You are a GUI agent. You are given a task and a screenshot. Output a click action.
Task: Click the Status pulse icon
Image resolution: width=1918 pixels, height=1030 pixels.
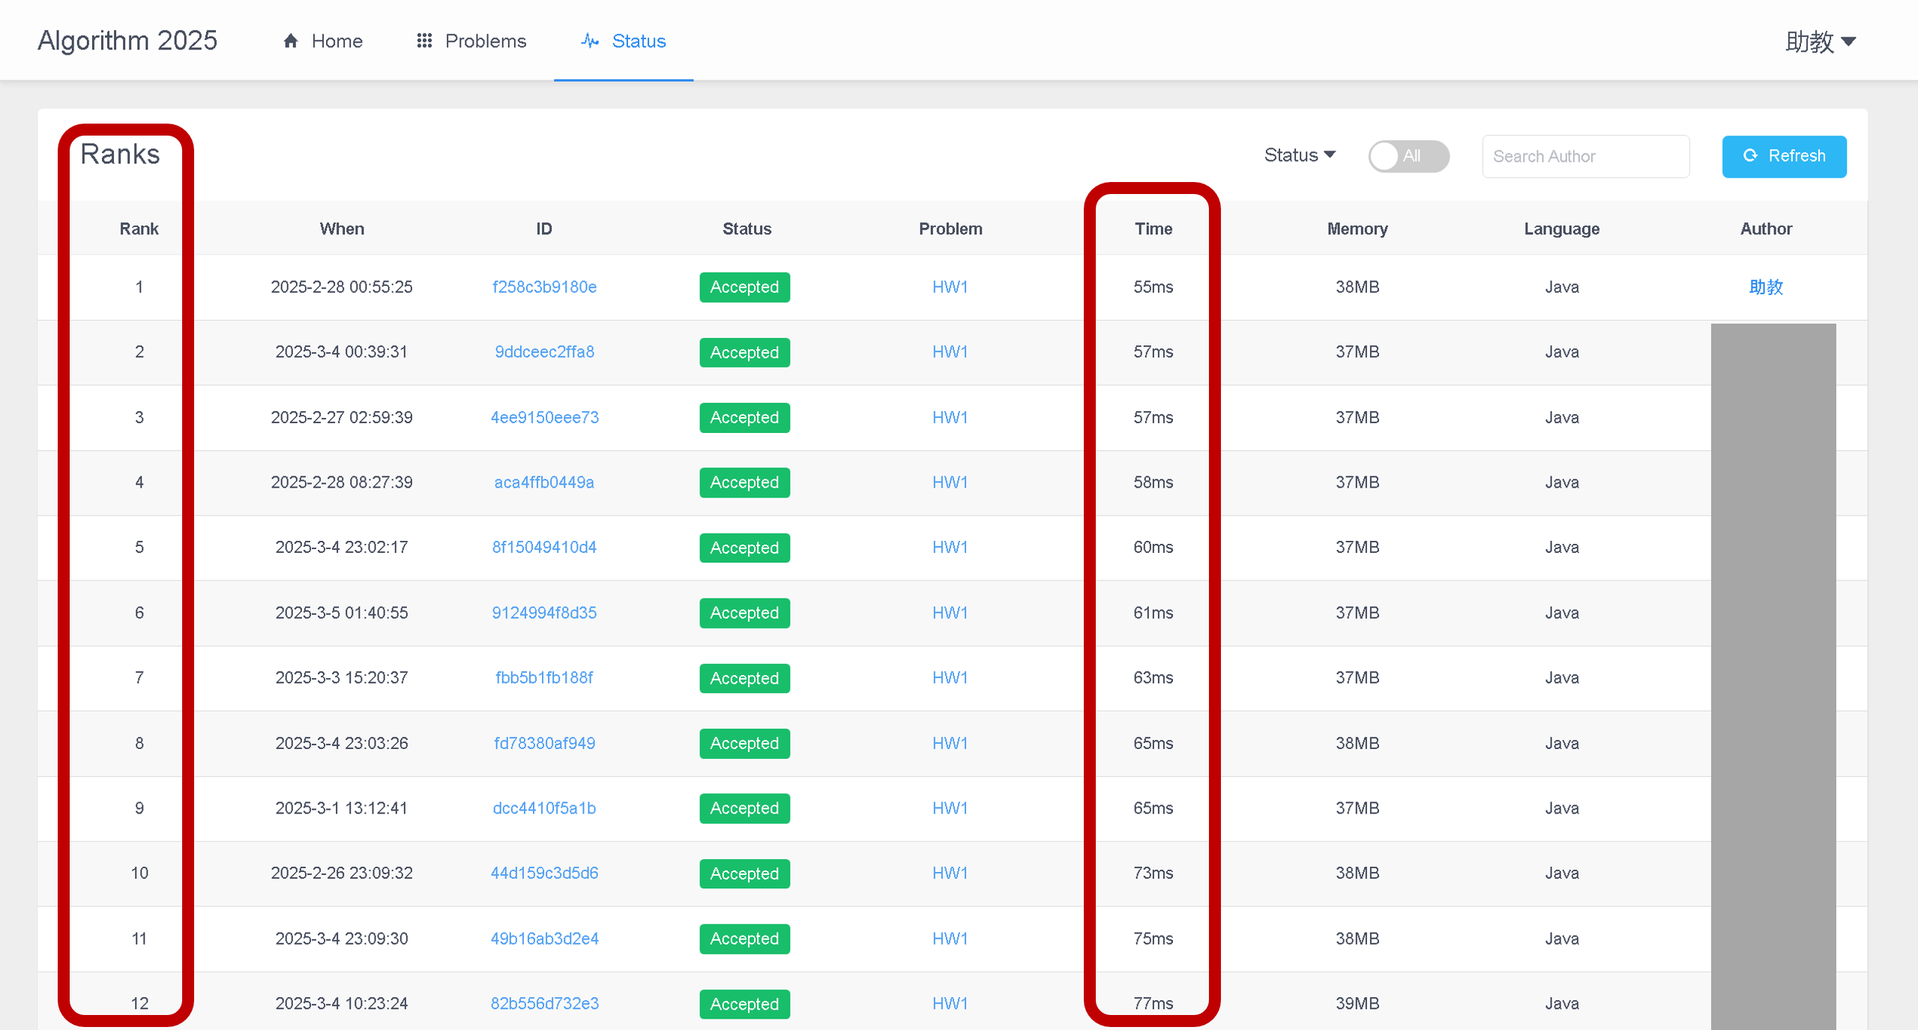coord(590,41)
